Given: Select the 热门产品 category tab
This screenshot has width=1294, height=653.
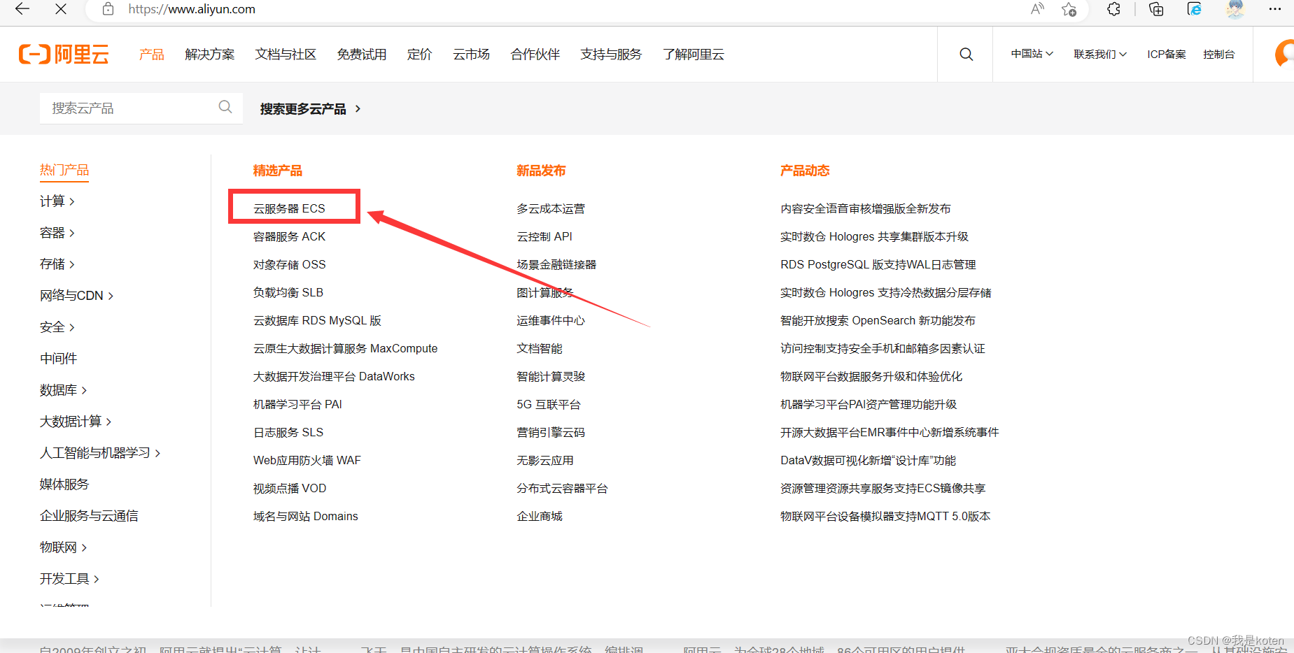Looking at the screenshot, I should (x=64, y=170).
